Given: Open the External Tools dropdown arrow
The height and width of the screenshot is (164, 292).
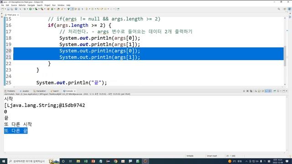Looking at the screenshot, I should click(45, 9).
